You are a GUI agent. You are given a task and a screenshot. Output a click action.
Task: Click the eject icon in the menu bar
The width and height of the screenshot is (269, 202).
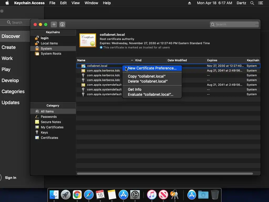[x=189, y=3]
